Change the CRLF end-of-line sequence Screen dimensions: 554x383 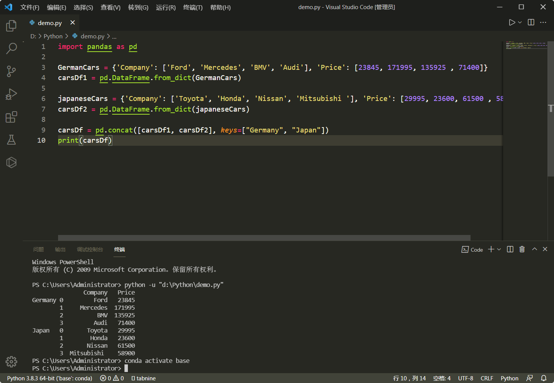(x=487, y=378)
